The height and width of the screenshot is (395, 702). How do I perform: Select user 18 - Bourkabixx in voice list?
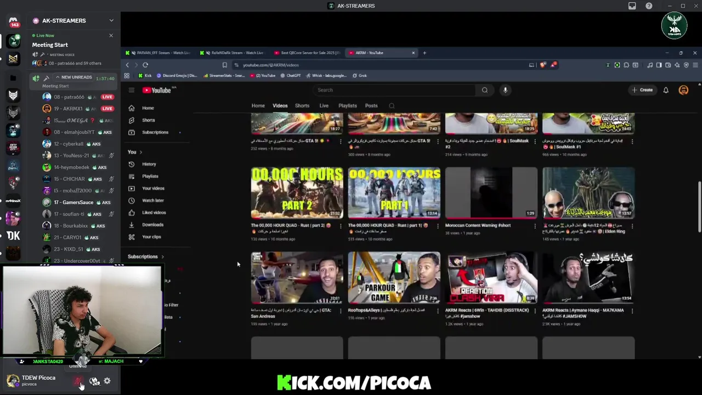(80, 225)
